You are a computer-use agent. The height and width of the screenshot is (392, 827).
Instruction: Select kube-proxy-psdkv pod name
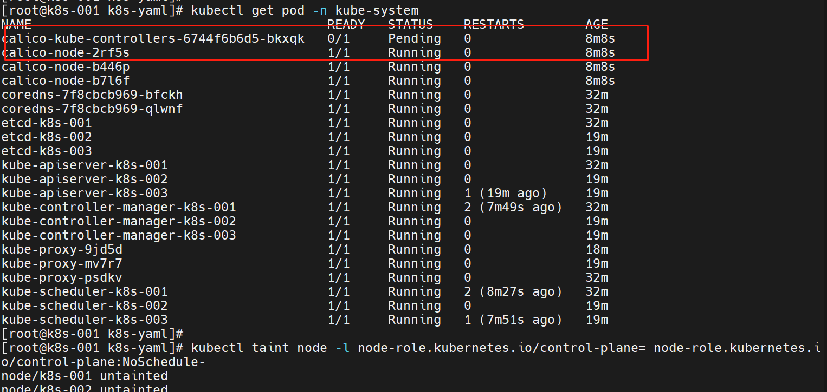[x=62, y=277]
